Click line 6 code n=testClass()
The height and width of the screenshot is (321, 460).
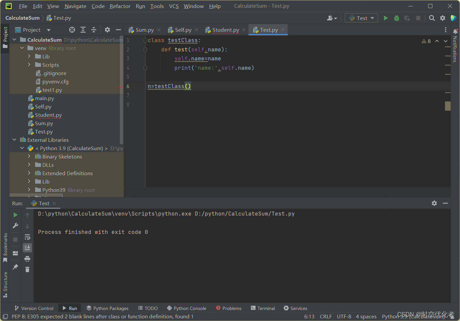pyautogui.click(x=169, y=86)
